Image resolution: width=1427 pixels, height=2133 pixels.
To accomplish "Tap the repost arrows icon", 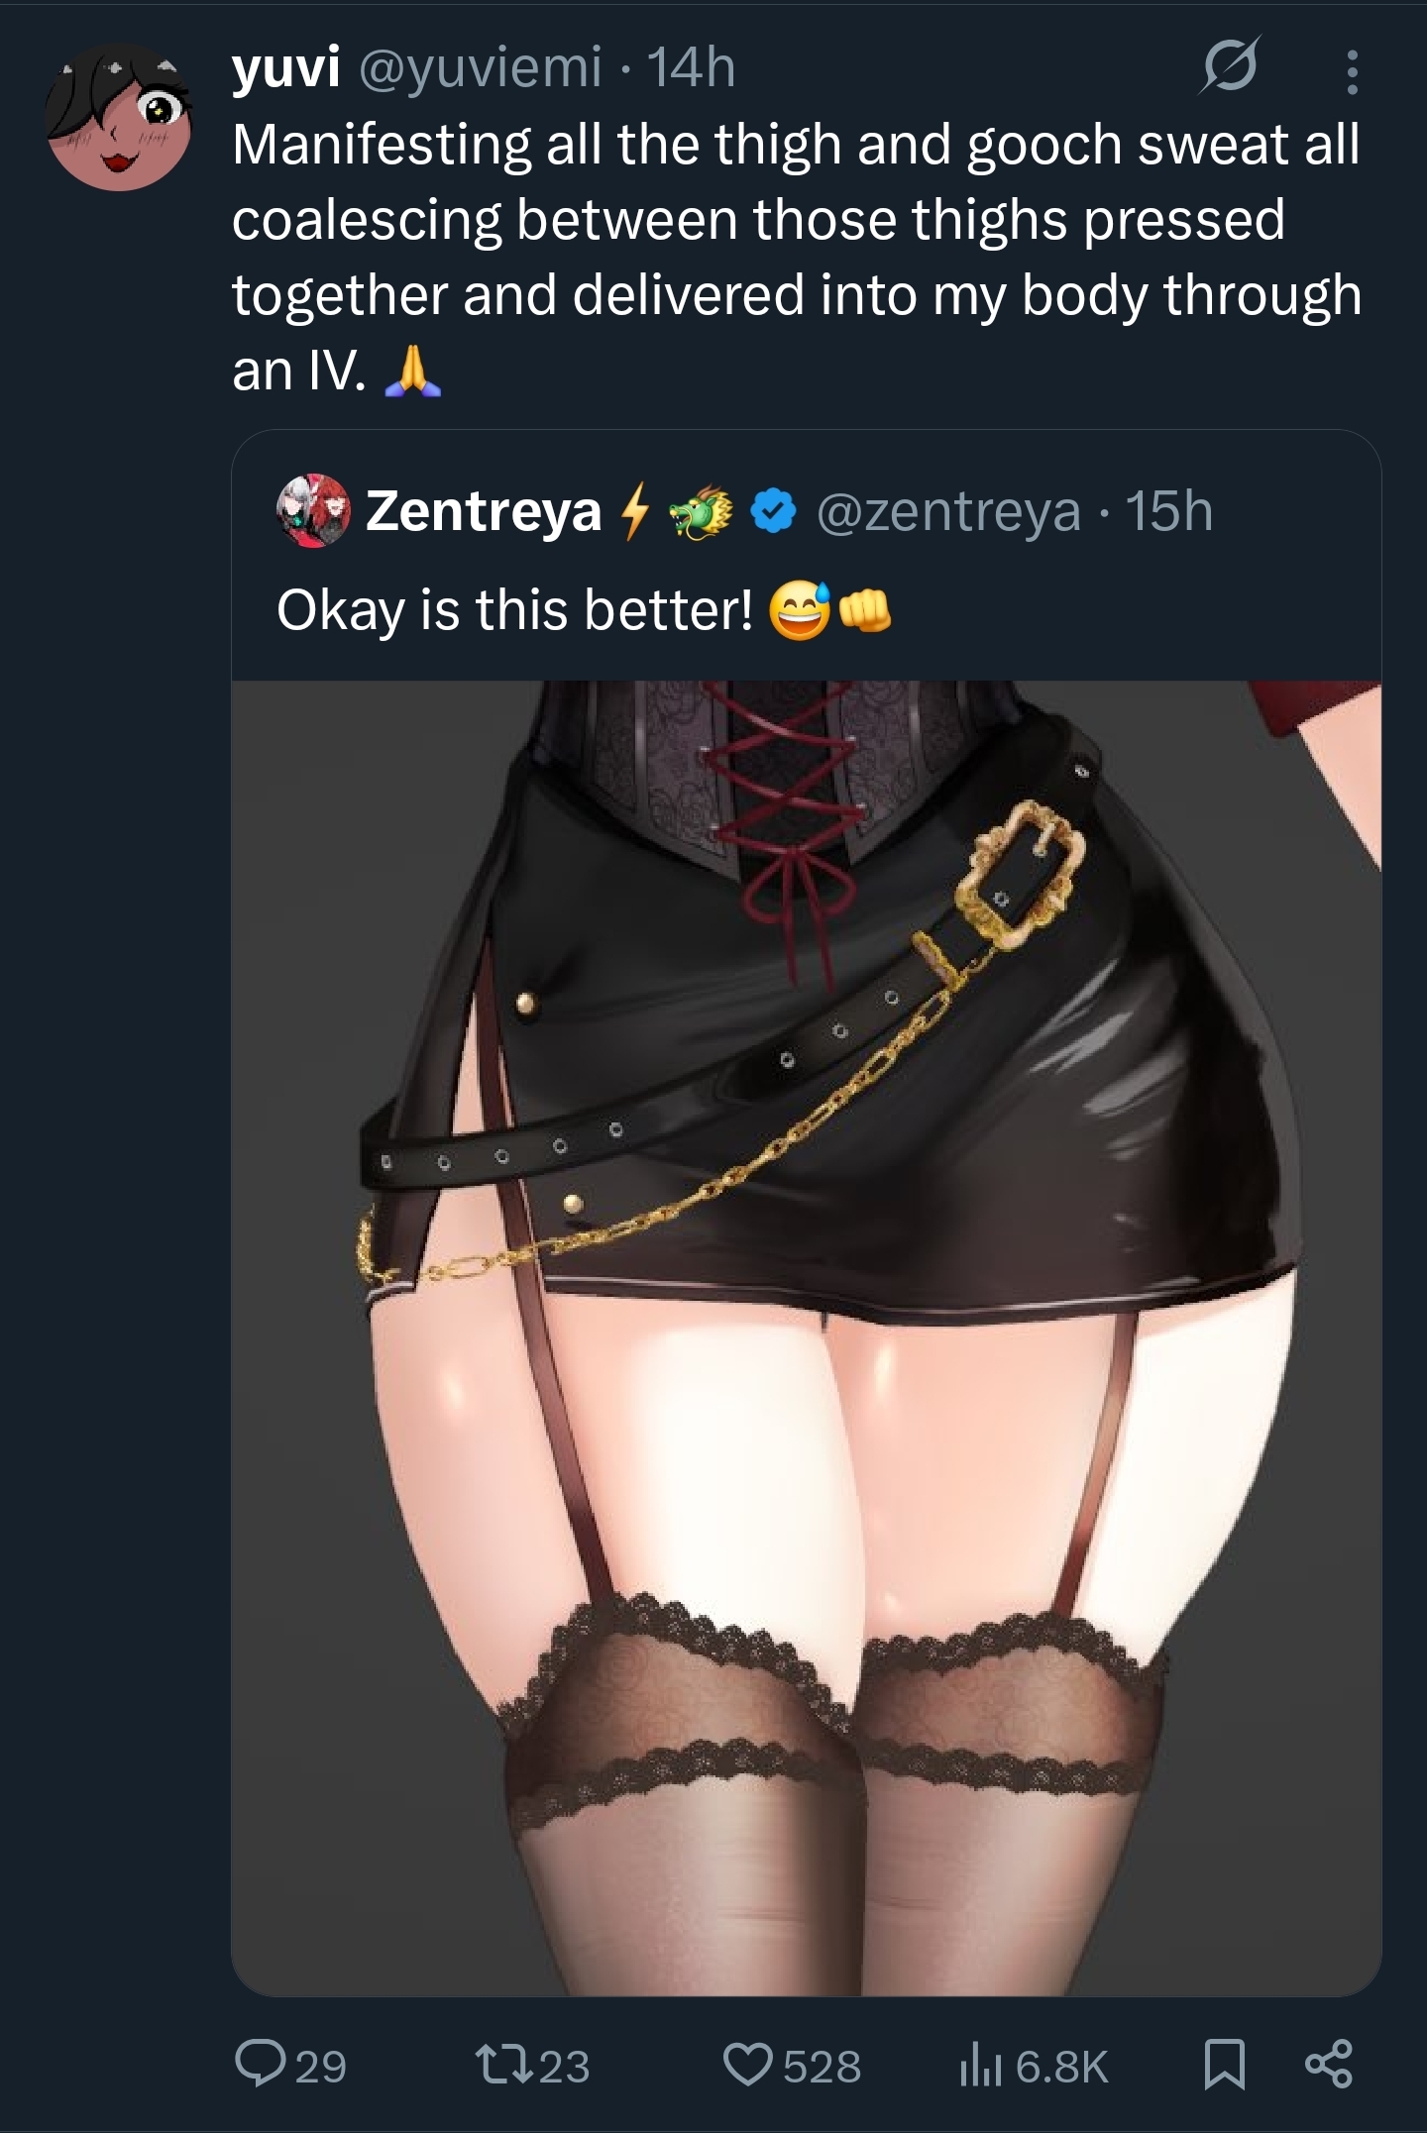I will coord(503,2065).
